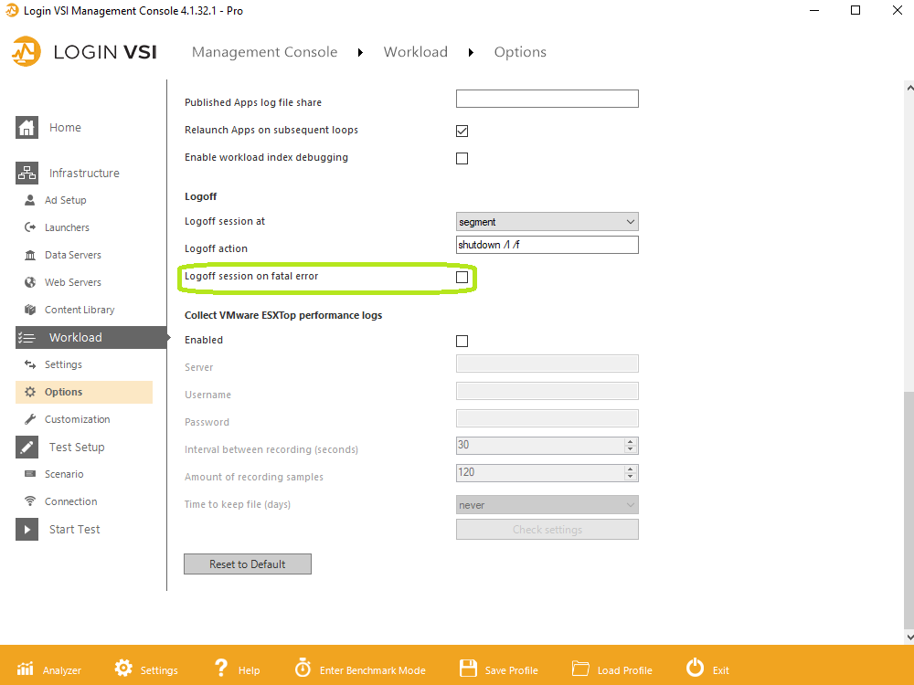The width and height of the screenshot is (914, 685).
Task: Click the Check settings button
Action: pos(547,530)
